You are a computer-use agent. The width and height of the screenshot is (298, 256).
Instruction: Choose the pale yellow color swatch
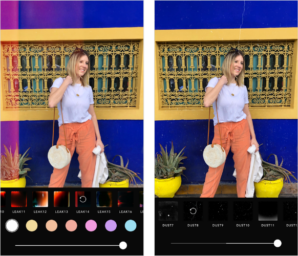tap(32, 226)
